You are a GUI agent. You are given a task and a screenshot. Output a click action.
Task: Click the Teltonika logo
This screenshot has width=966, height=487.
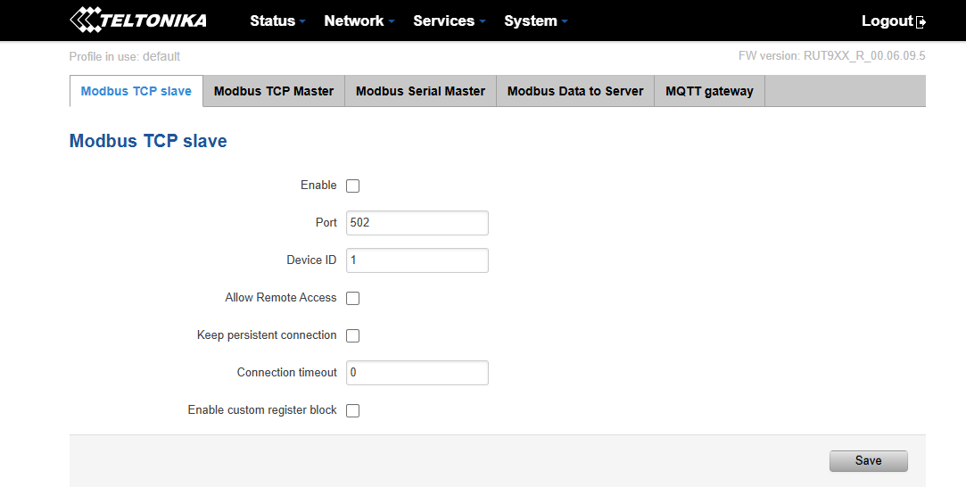click(x=138, y=20)
